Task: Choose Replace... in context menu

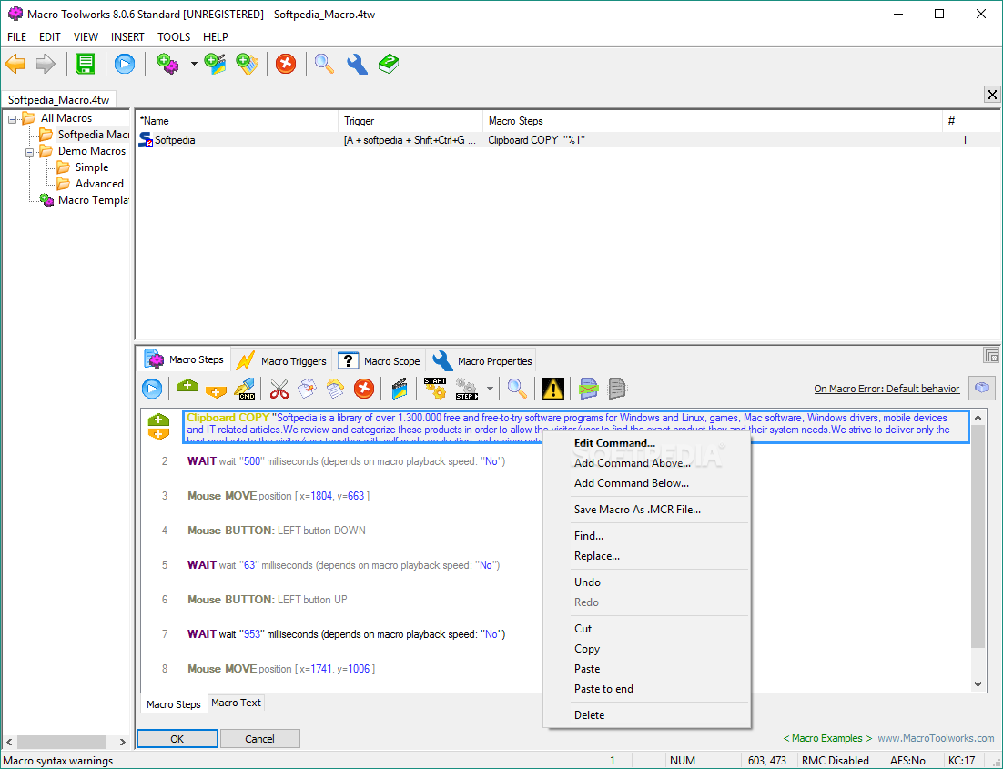Action: click(x=597, y=556)
